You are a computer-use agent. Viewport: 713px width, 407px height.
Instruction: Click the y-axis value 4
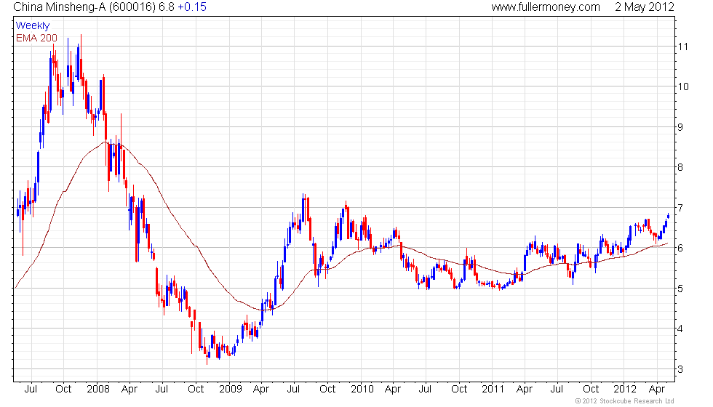tap(680, 329)
